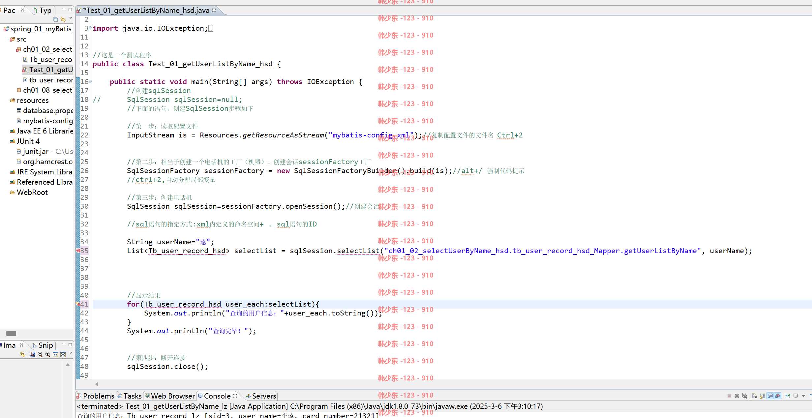Click the image editor icon in Image view
Viewport: 812px width, 418px height.
coord(33,355)
